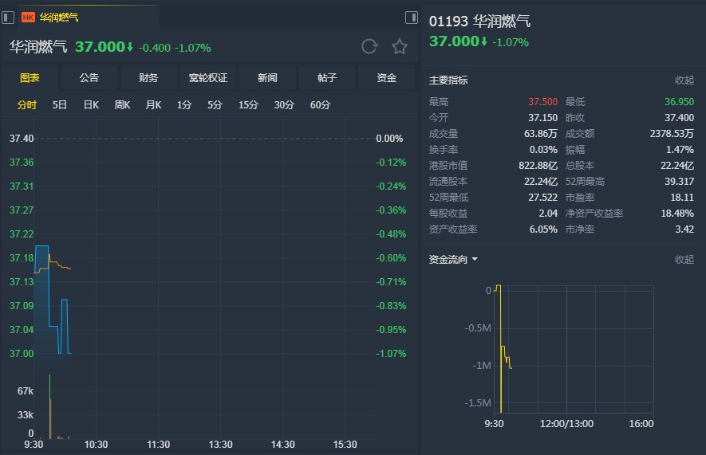Select the 15分 chart interval
The height and width of the screenshot is (455, 706).
[248, 104]
